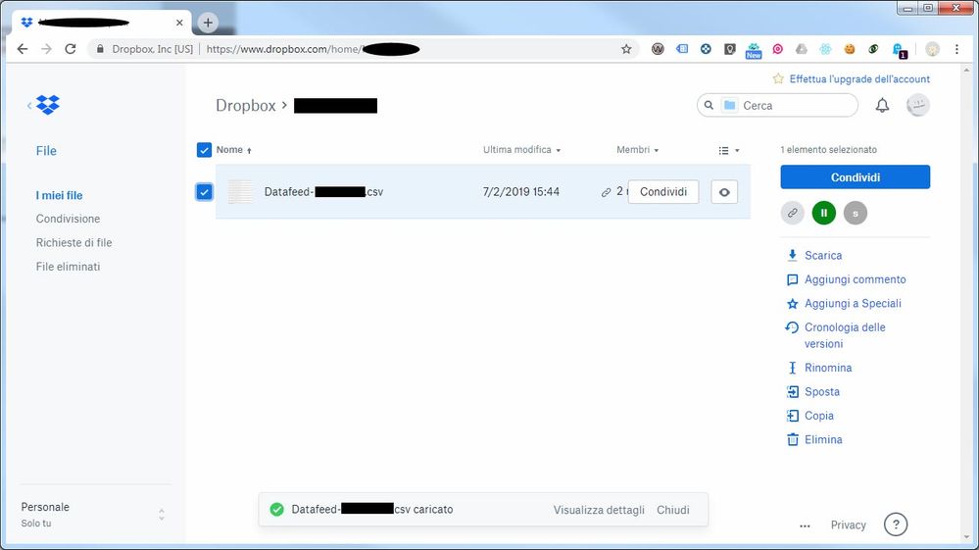Go to Richieste di file
This screenshot has height=550, width=979.
click(73, 243)
